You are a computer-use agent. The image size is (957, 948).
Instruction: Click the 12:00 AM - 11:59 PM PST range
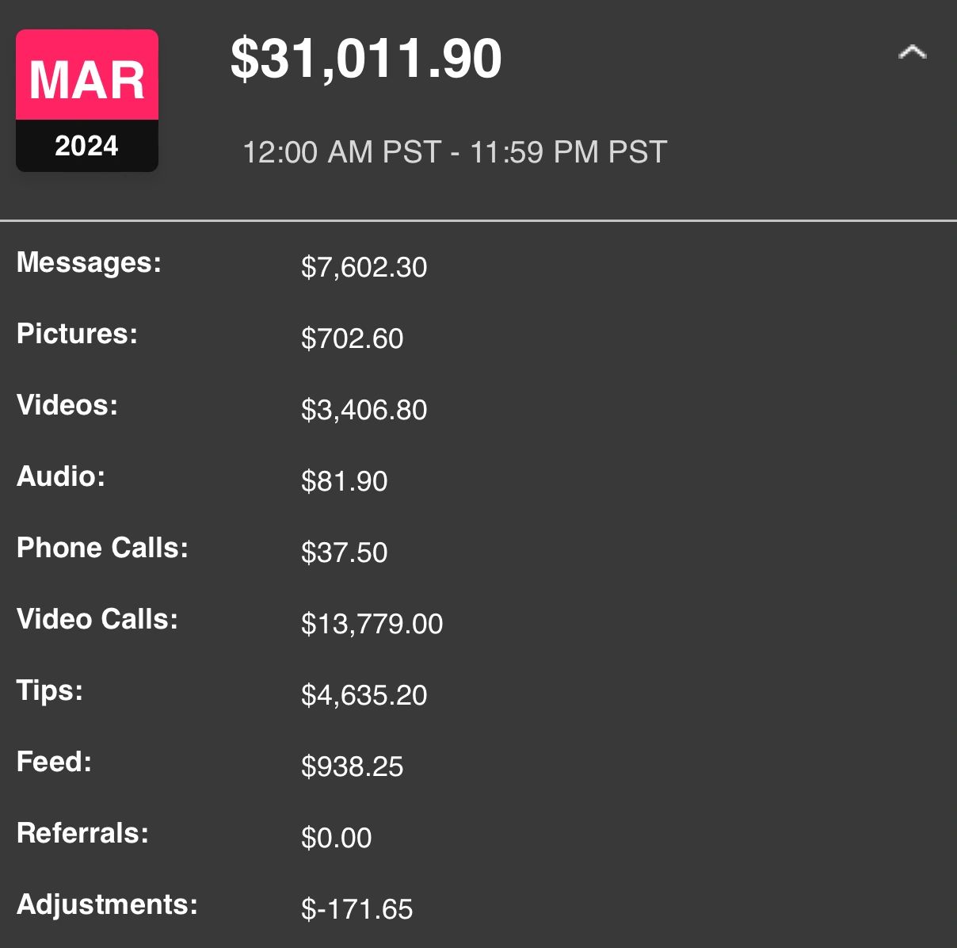(455, 152)
